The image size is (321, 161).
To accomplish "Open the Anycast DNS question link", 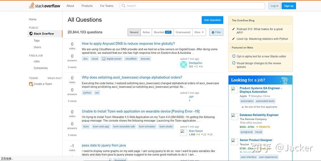I will point(128,43).
